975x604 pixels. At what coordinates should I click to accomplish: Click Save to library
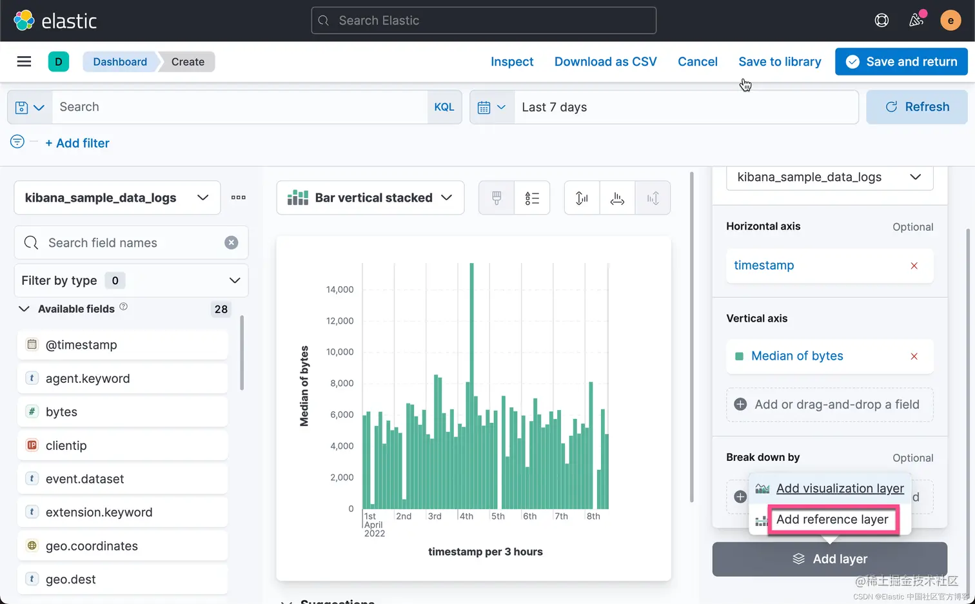pos(780,62)
